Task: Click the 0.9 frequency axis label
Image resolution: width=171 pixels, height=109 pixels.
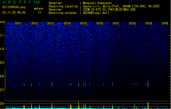Action: click(2, 63)
